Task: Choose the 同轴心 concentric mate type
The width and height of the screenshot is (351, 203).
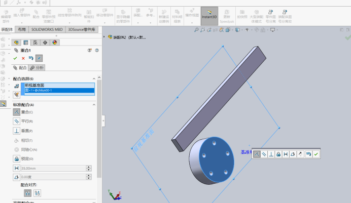Action: [16, 150]
